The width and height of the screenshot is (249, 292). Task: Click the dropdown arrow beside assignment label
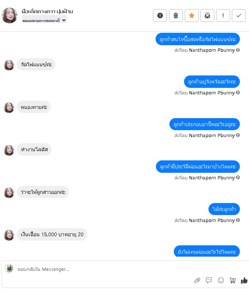pyautogui.click(x=64, y=20)
